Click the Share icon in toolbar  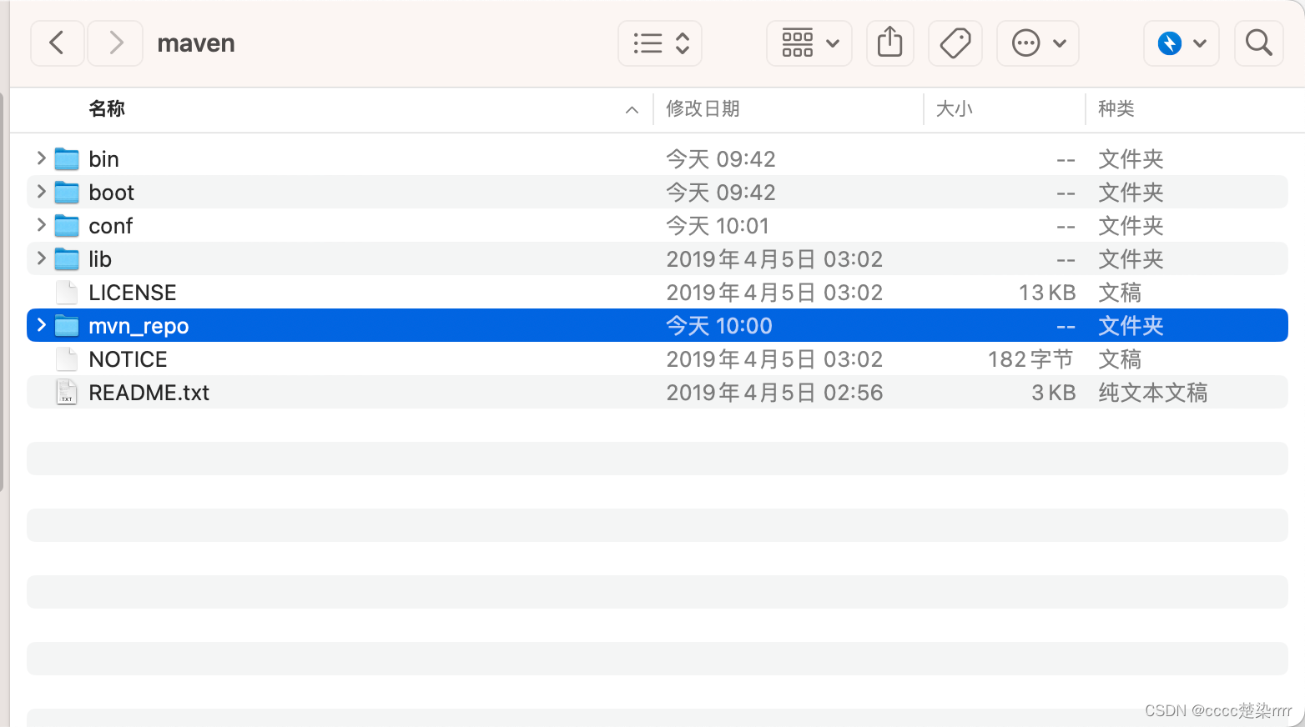click(x=890, y=43)
